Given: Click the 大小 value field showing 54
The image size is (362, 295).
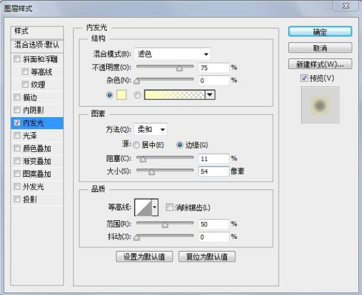Looking at the screenshot, I should [214, 171].
